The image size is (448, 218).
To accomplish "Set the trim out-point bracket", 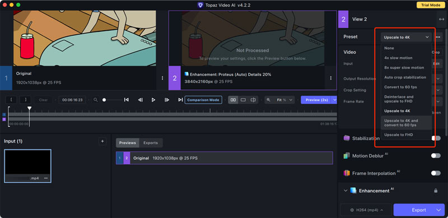I will tap(25, 100).
